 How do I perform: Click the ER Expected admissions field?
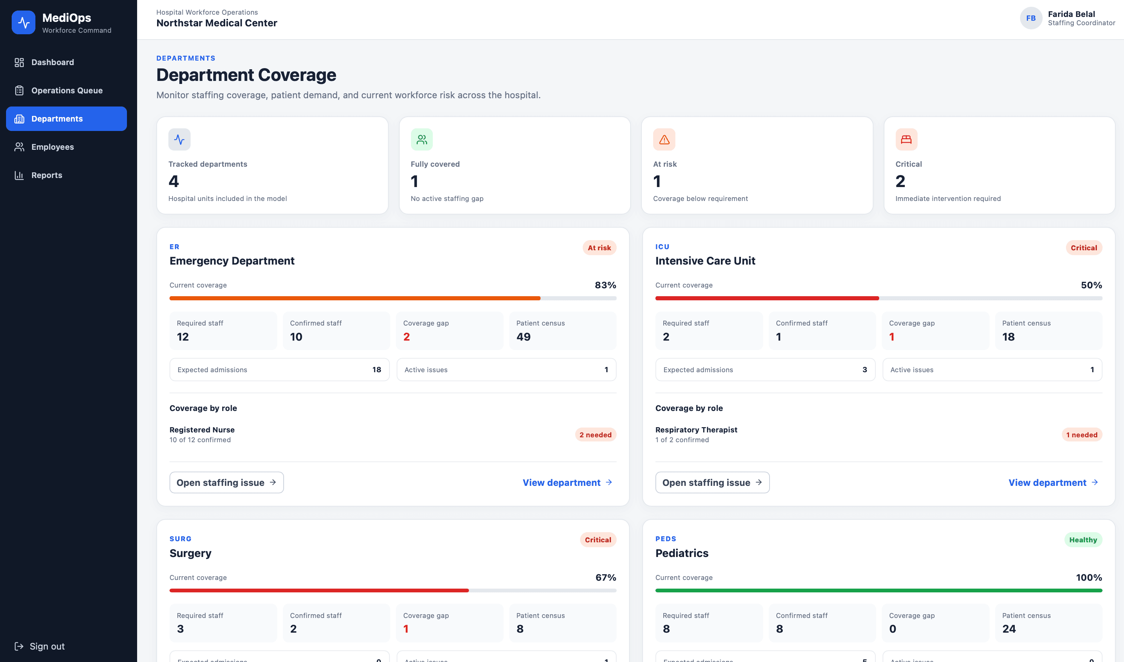[279, 369]
